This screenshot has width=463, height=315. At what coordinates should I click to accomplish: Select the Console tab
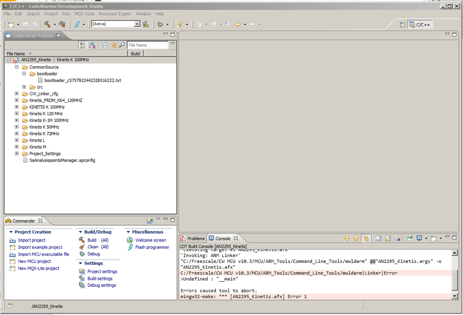[223, 238]
